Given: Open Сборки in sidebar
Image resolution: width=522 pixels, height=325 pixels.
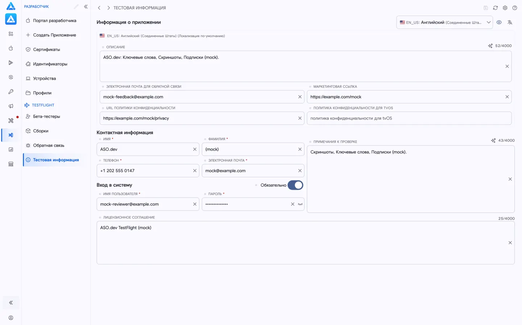Looking at the screenshot, I should (x=41, y=131).
